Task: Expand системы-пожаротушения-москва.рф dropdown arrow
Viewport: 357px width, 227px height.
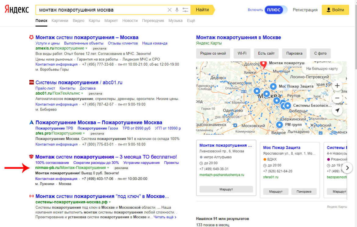Action: pyautogui.click(x=110, y=202)
